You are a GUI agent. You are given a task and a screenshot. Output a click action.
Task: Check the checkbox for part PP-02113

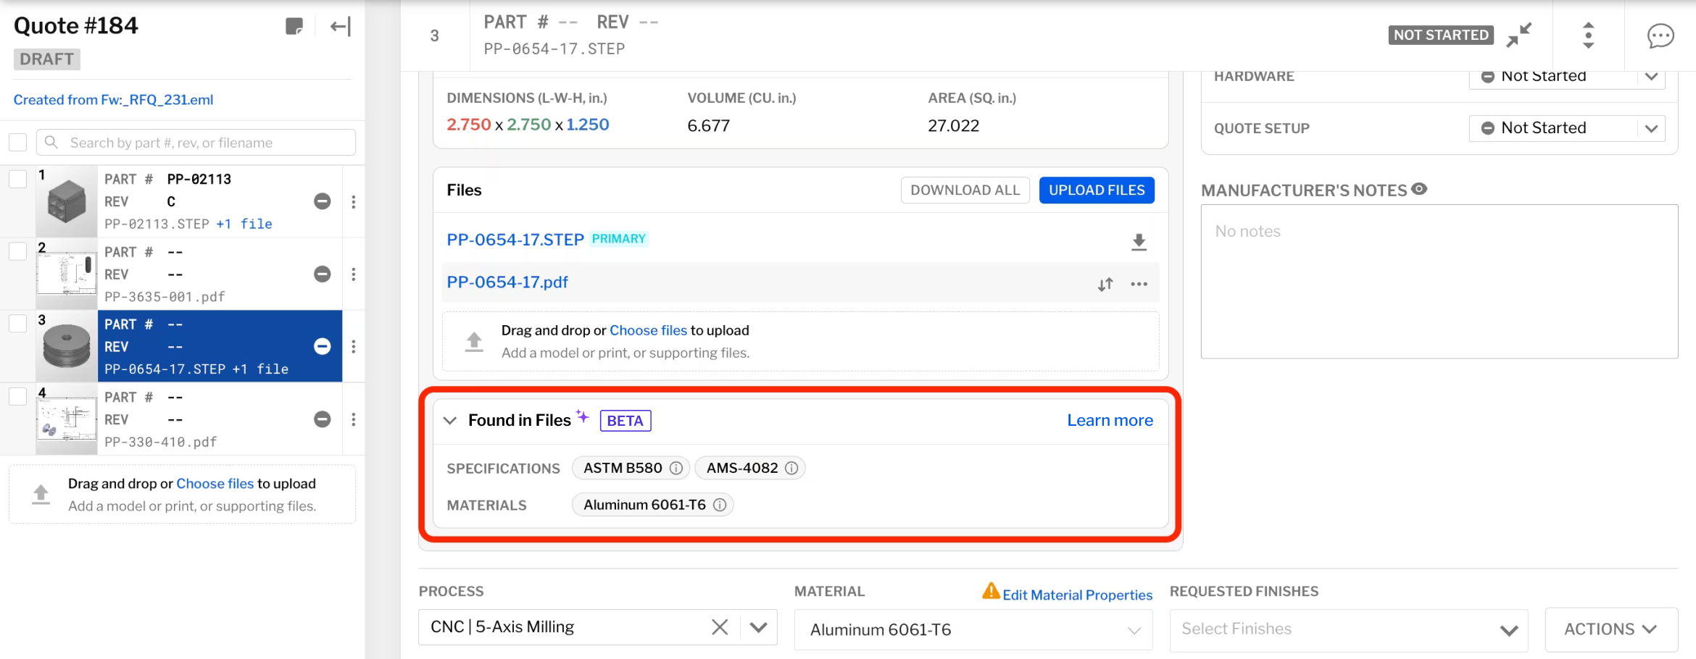[x=17, y=179]
